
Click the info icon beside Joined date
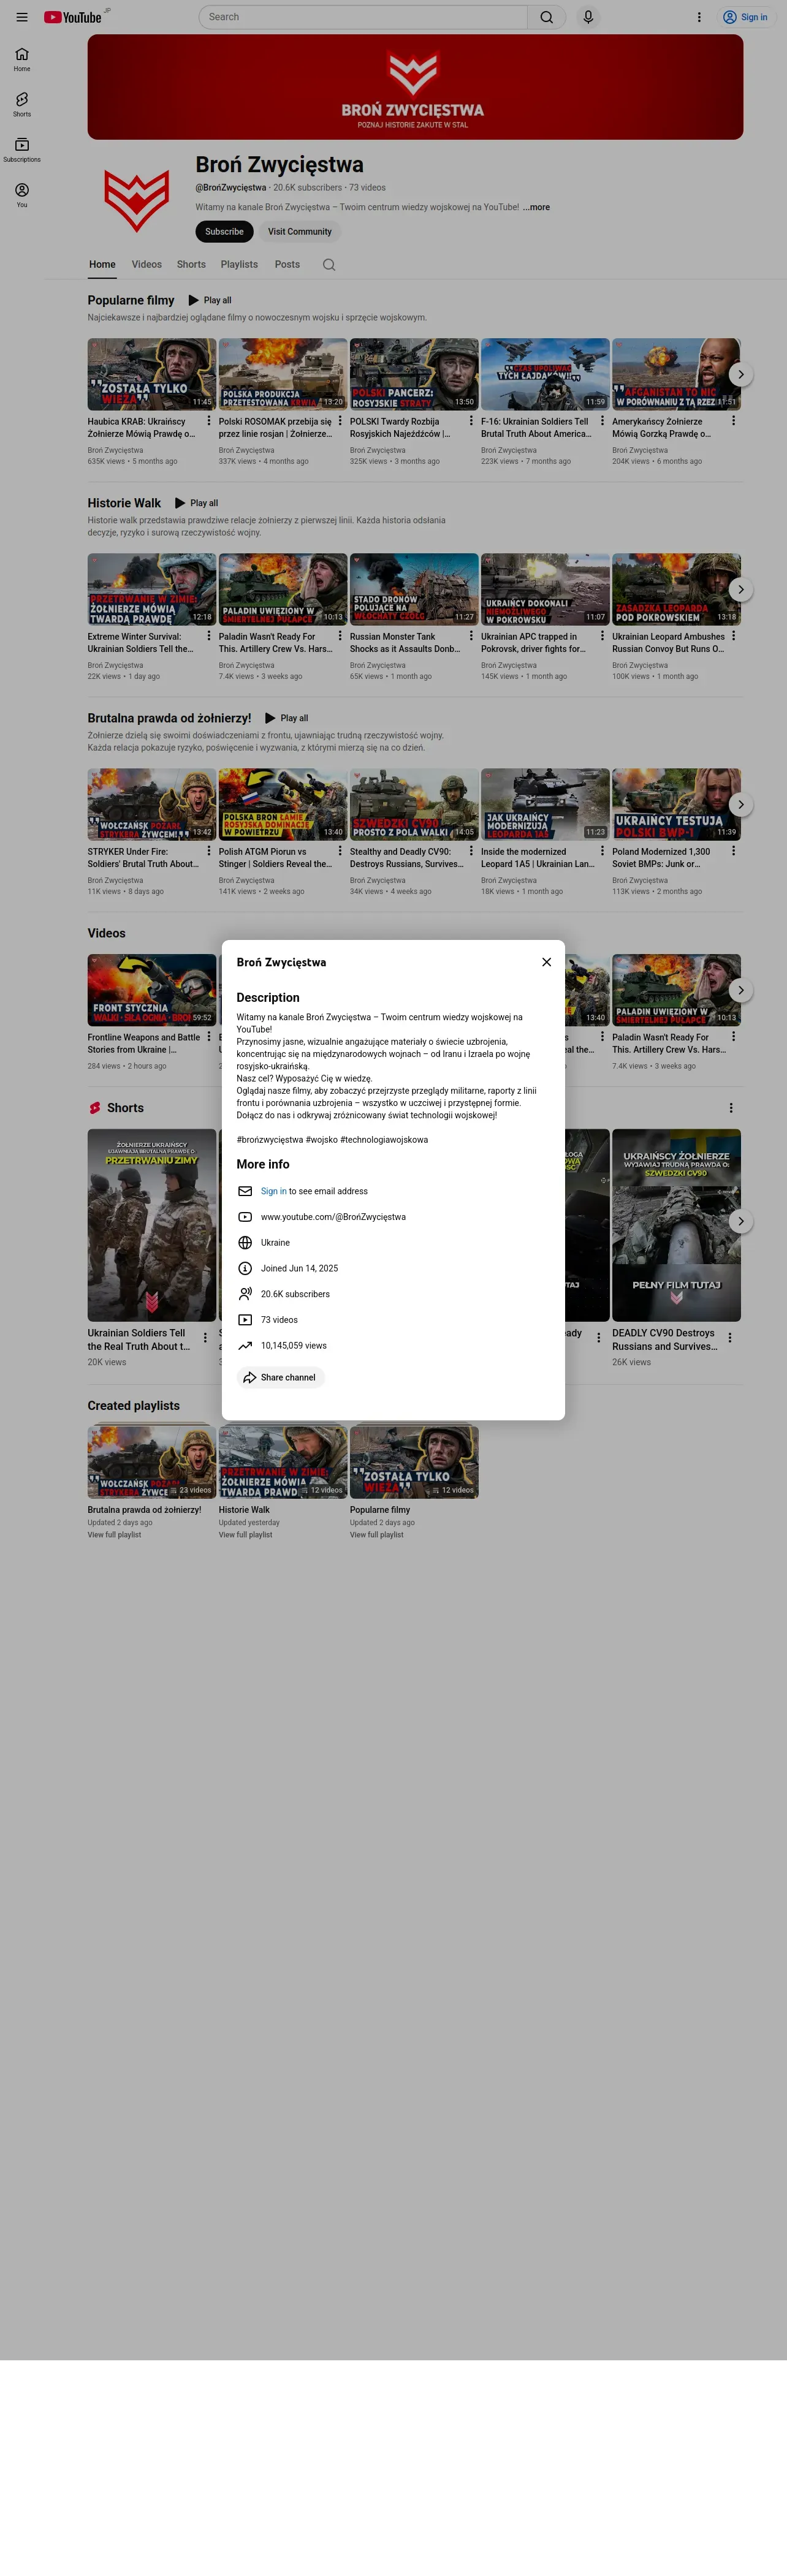(245, 1268)
